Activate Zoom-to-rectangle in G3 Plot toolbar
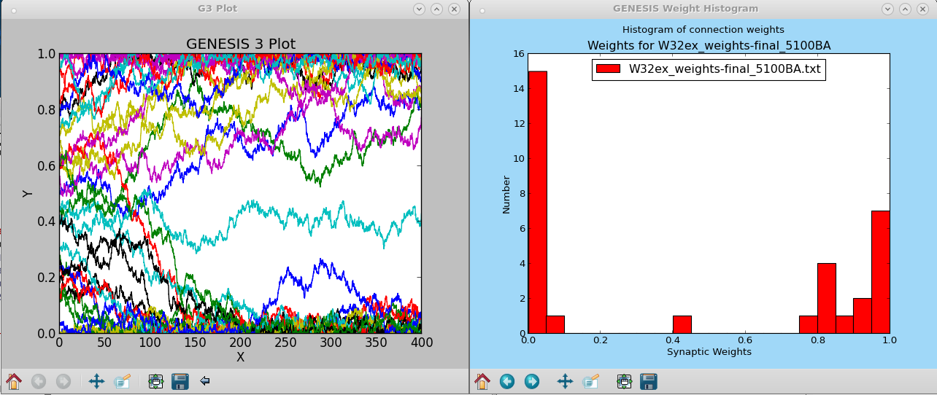The height and width of the screenshot is (395, 937). pos(122,381)
